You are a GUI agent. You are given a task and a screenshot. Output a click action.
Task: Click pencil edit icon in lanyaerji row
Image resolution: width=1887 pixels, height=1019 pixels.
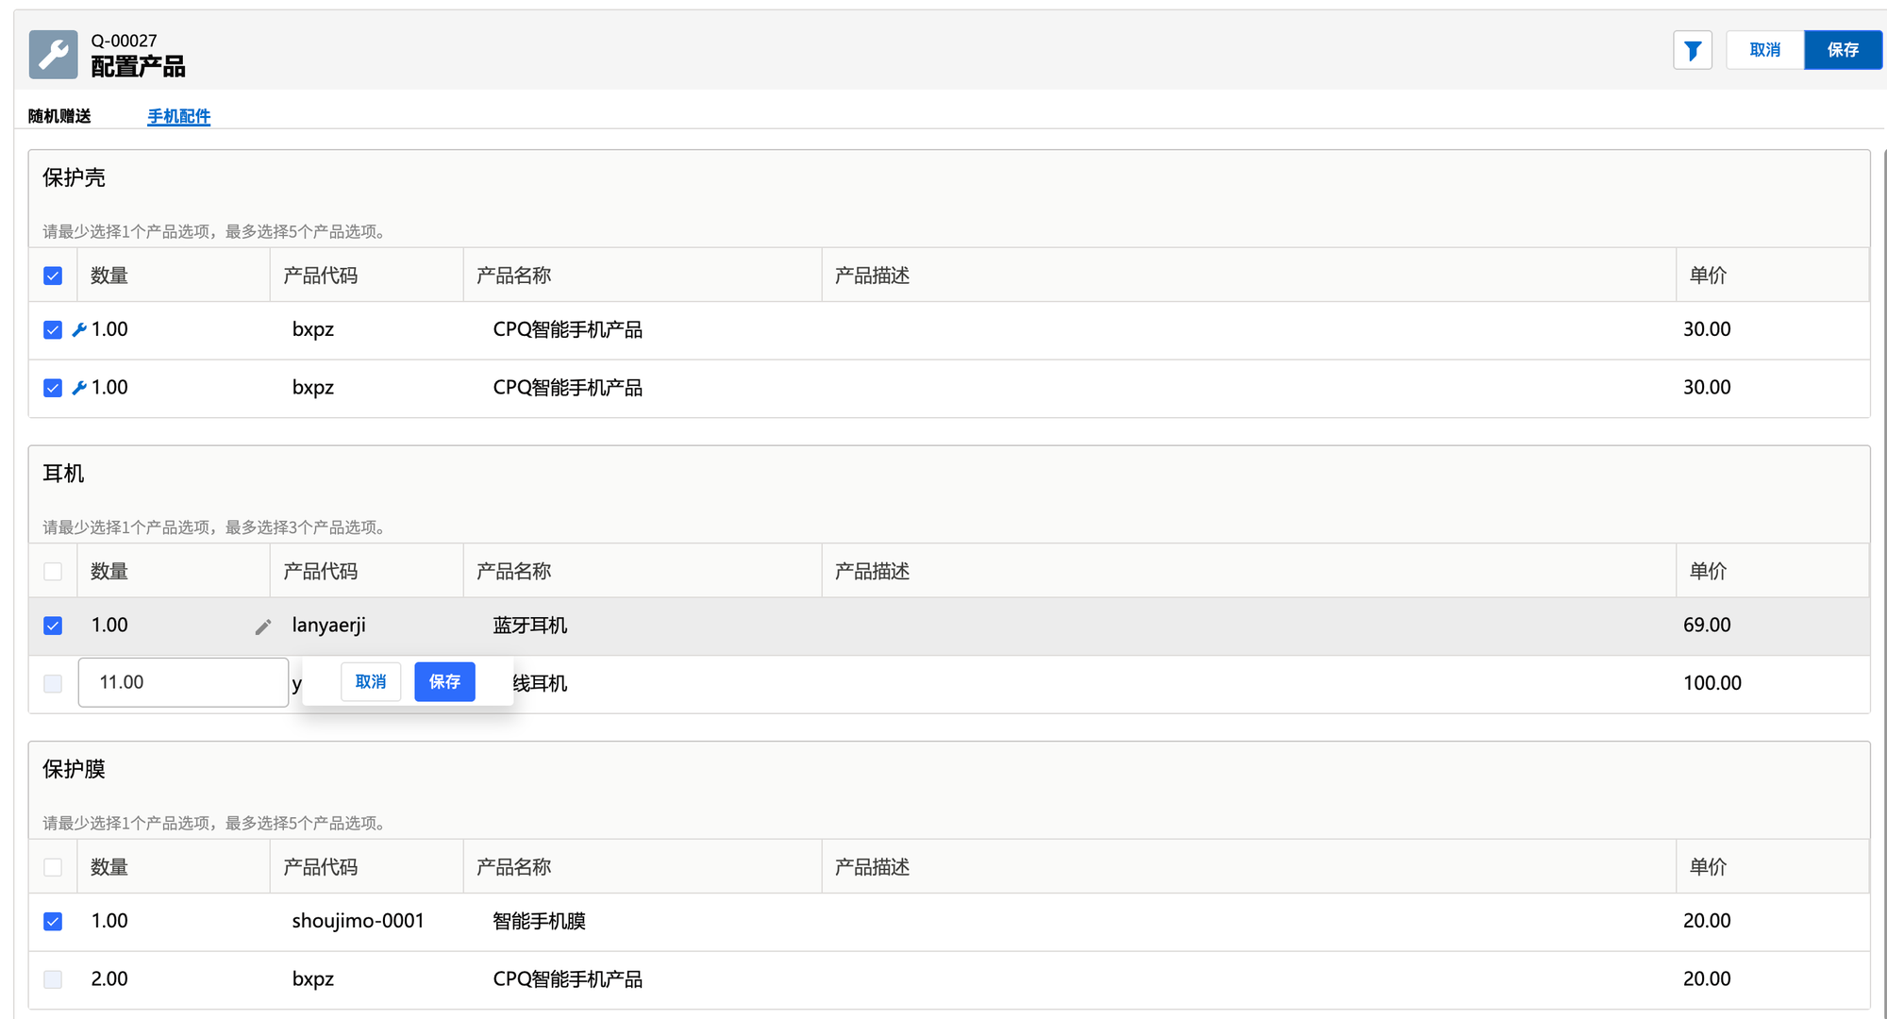click(x=263, y=626)
